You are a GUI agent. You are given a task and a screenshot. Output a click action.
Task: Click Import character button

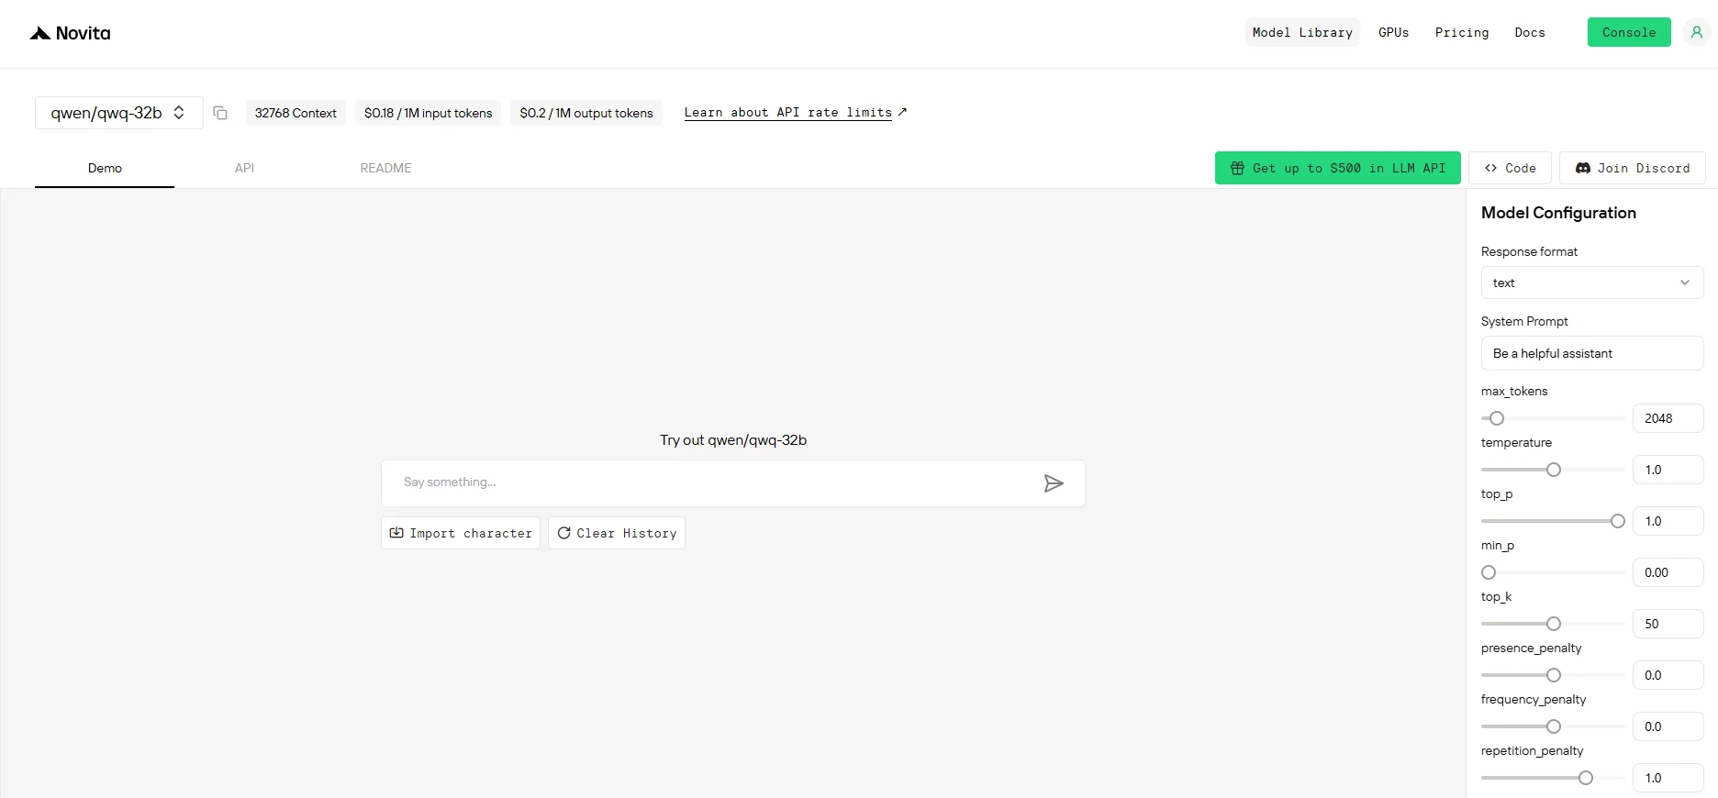(x=461, y=533)
